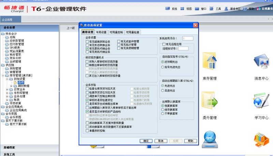
Task: Select 结存换算率 radio button
Action: [163, 109]
